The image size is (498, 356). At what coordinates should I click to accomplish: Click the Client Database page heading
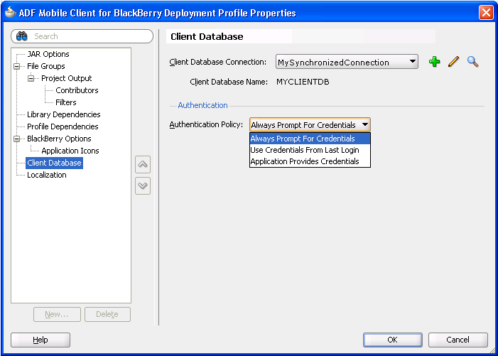pyautogui.click(x=207, y=36)
